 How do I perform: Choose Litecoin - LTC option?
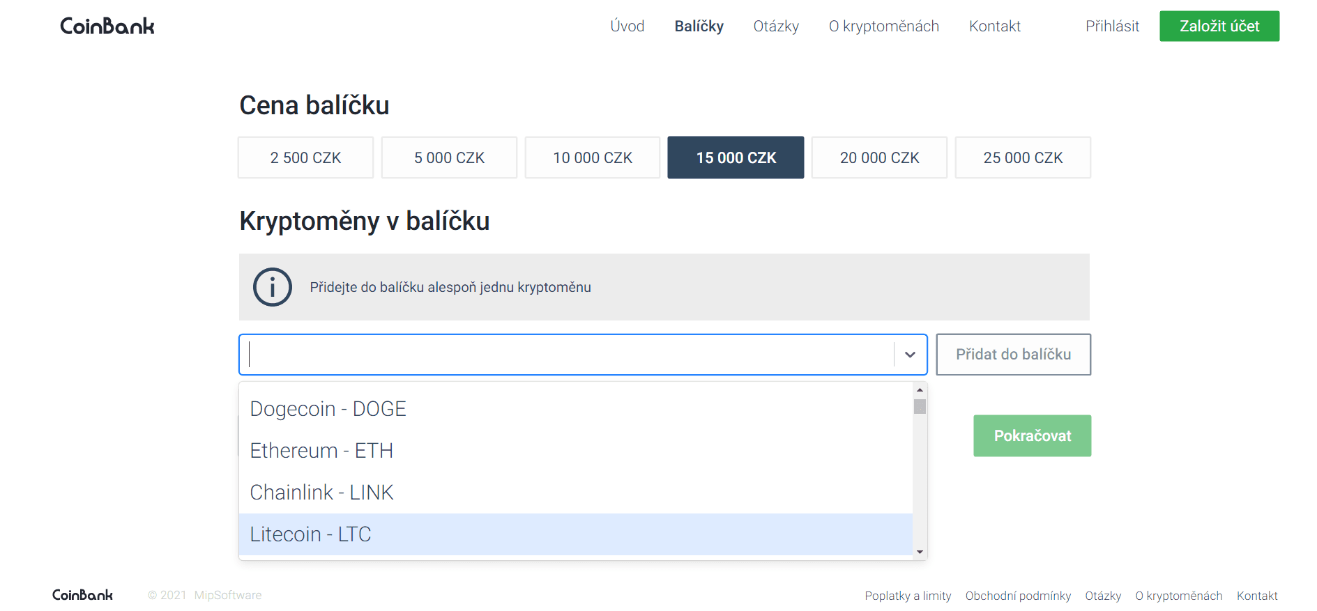310,534
